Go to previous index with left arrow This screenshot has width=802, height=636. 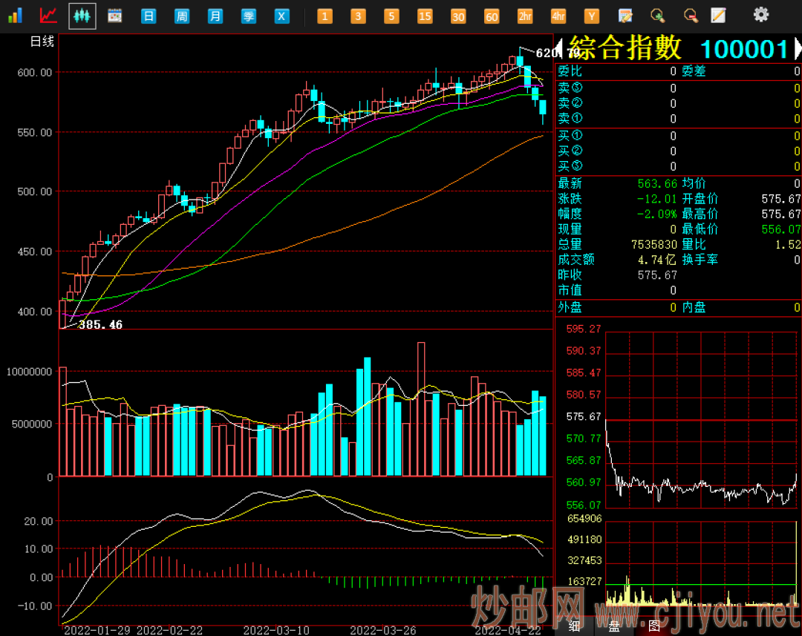(x=561, y=48)
